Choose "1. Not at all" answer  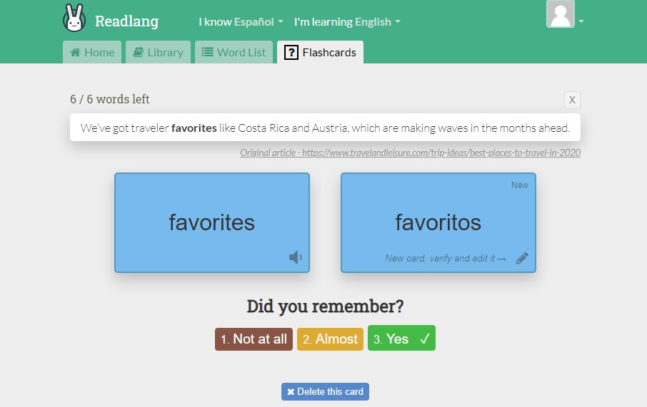[x=254, y=339]
